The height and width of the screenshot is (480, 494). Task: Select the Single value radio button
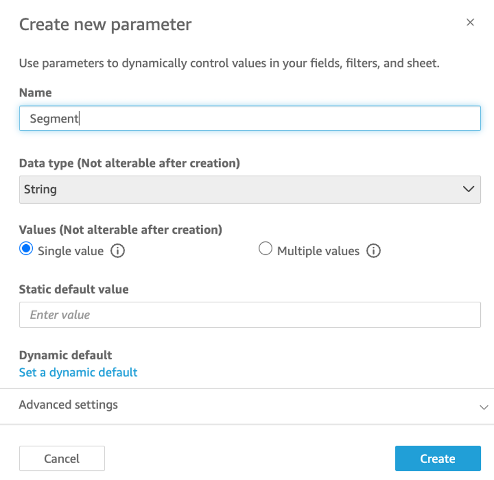click(26, 249)
